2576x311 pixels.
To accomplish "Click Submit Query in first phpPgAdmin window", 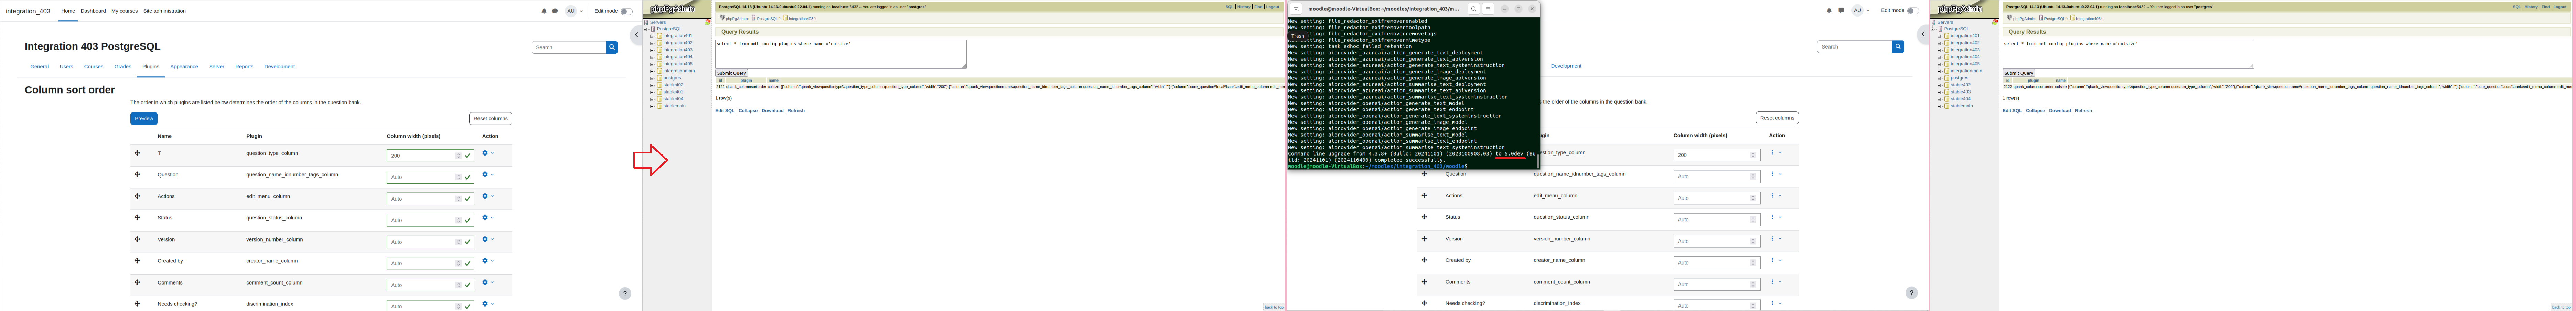I will coord(731,73).
